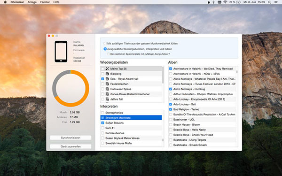Uncheck Architecture In Helsinki - We Died, They Remixed
Viewport: 282px width, 176px height.
point(171,69)
